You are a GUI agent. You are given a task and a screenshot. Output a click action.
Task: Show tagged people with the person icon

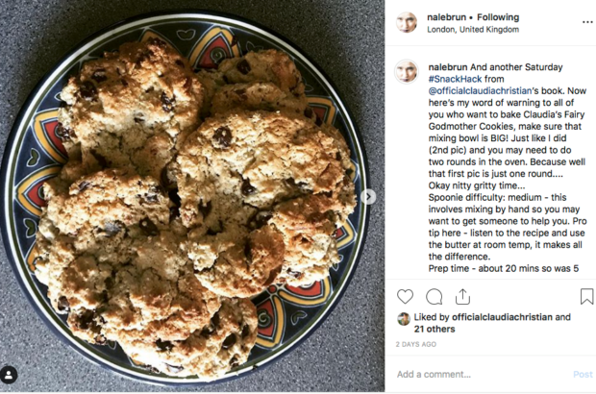pos(9,376)
